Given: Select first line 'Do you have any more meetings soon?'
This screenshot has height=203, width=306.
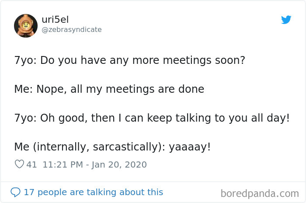Looking at the screenshot, I should tap(143, 60).
